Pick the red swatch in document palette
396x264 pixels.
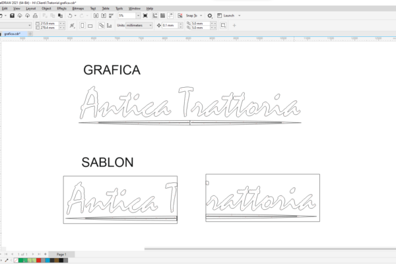[40, 260]
